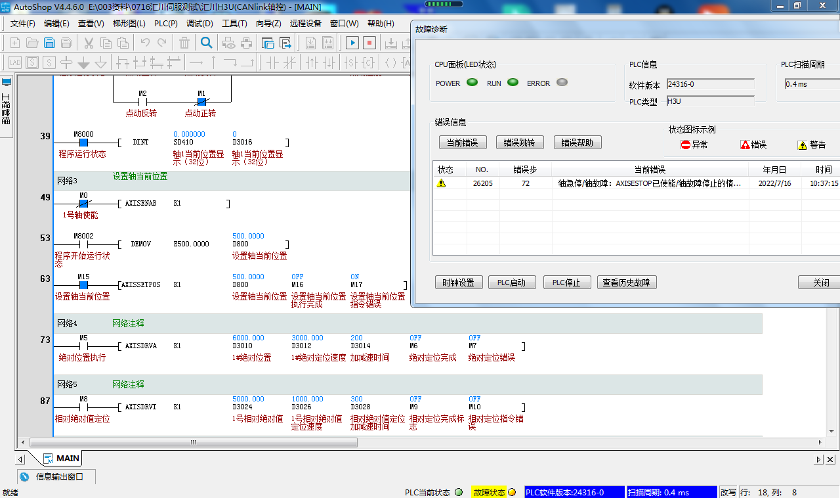Redo the action via toolbar
Viewport: 840px width, 498px height.
(162, 43)
